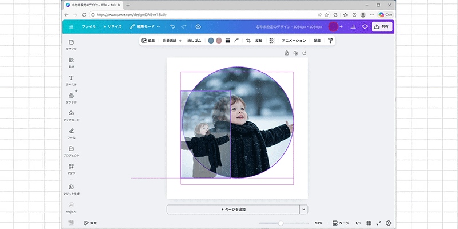Click the purple user avatar circle

tap(333, 26)
